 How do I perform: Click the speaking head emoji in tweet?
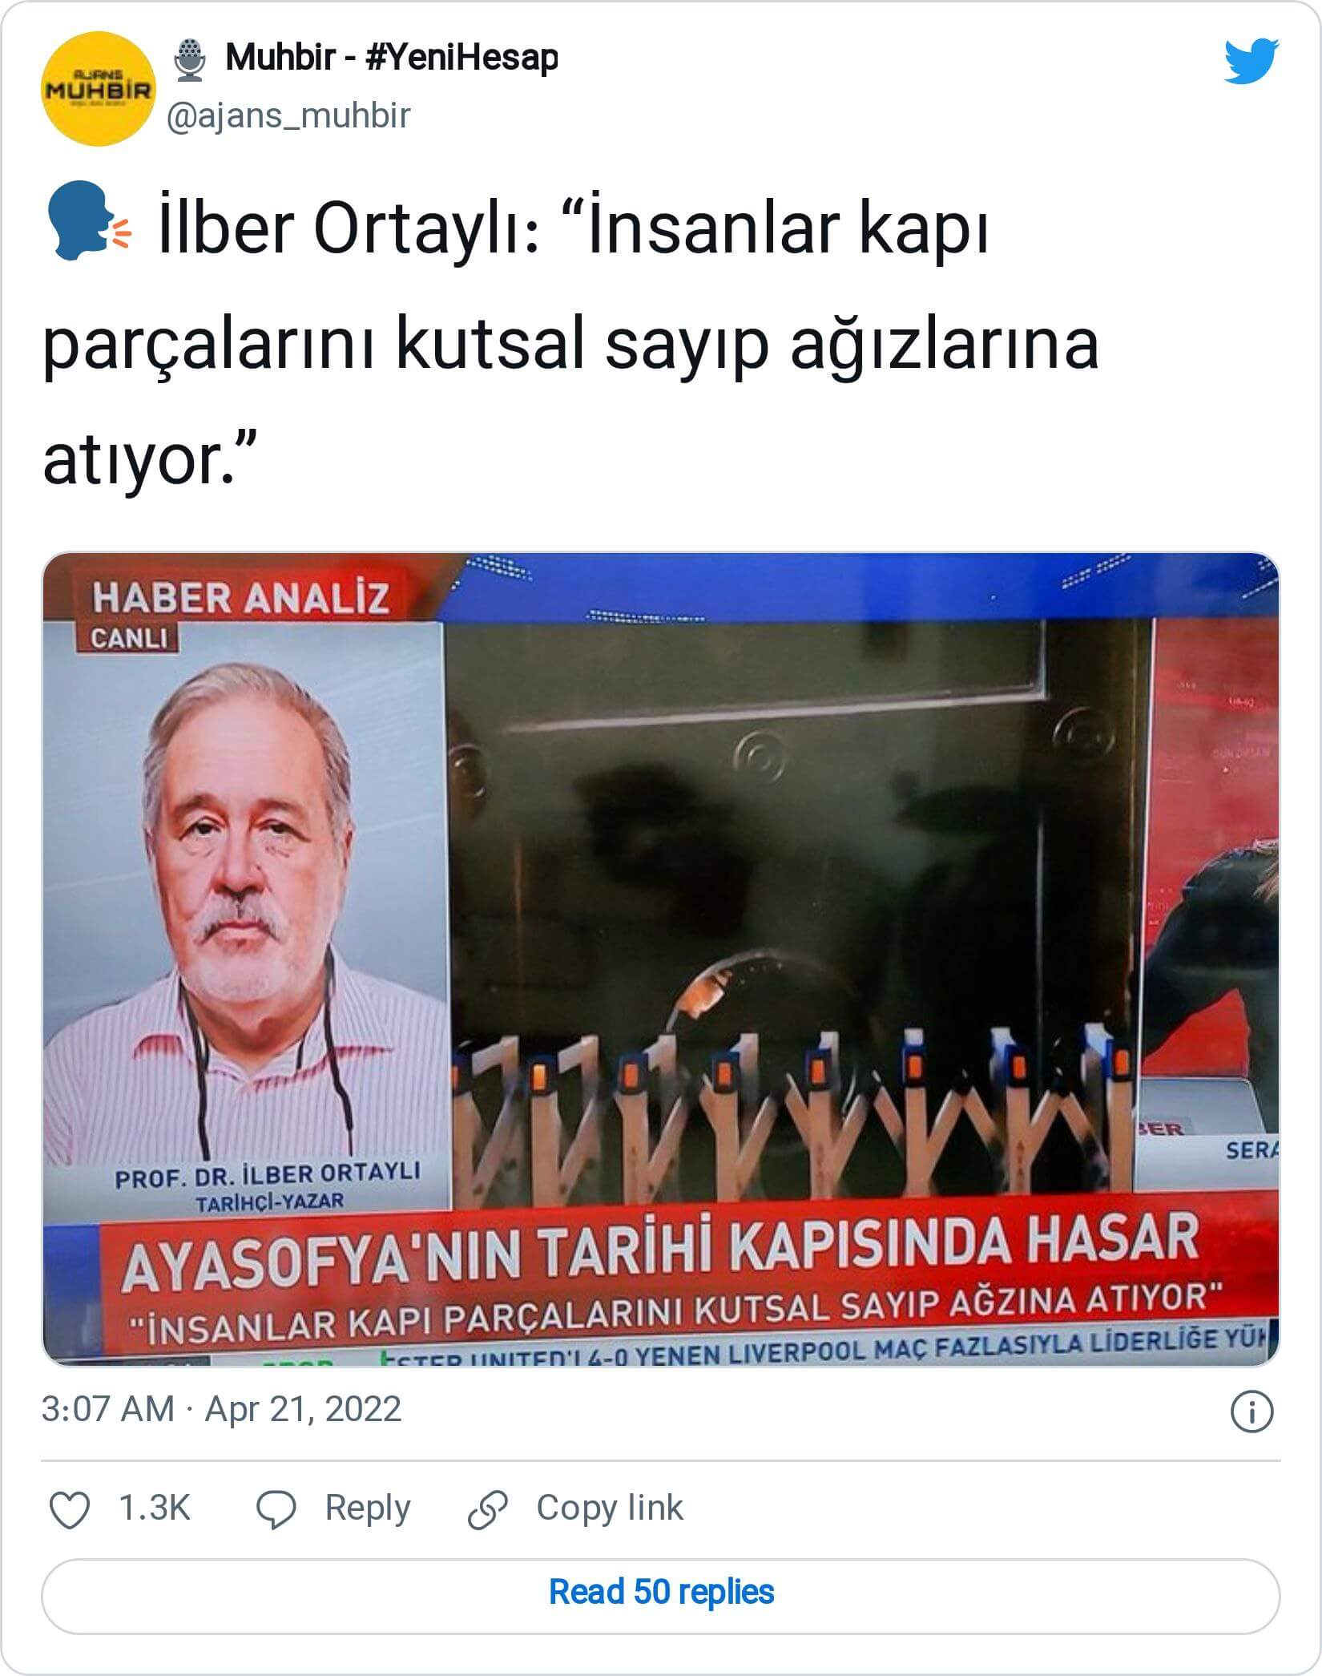pyautogui.click(x=88, y=221)
